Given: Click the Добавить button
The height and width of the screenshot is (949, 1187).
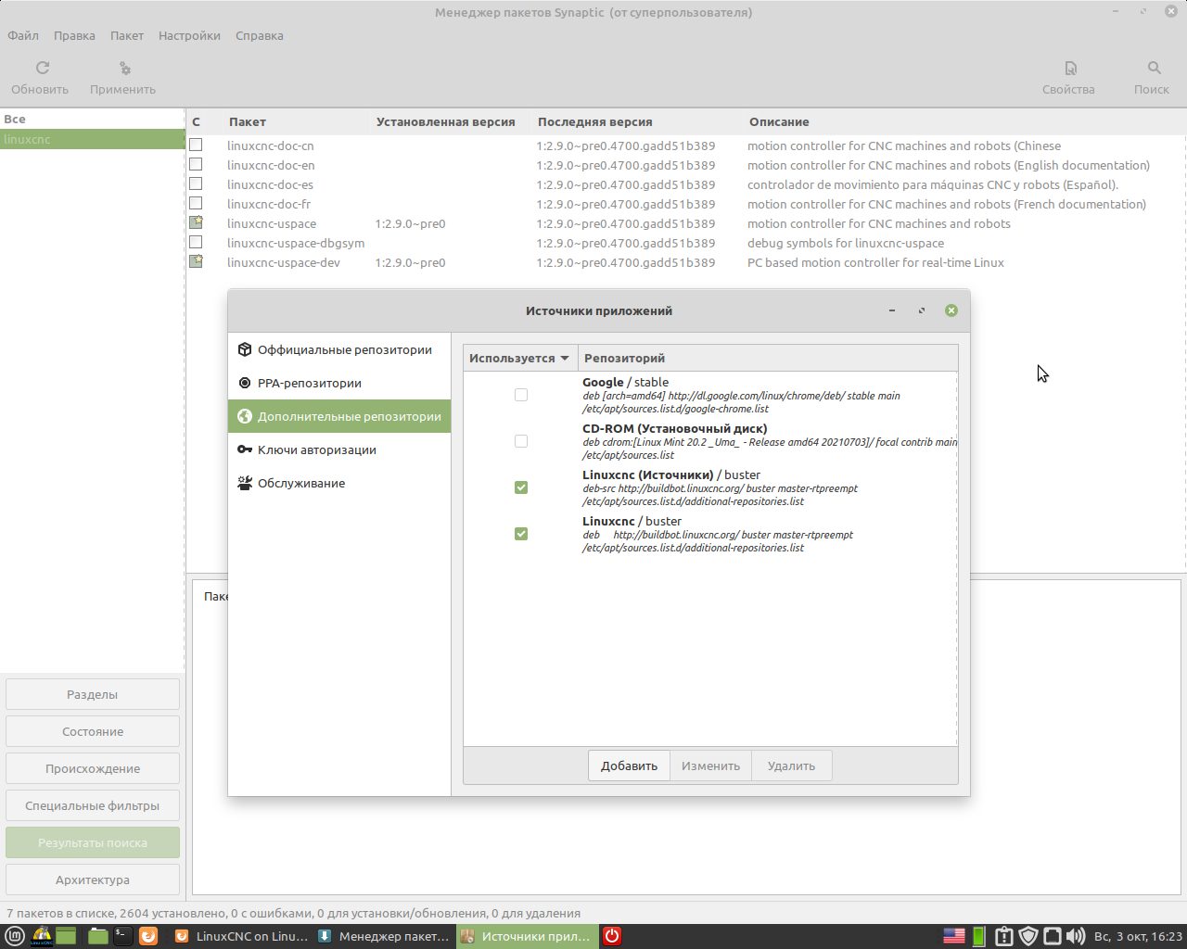Looking at the screenshot, I should point(629,766).
